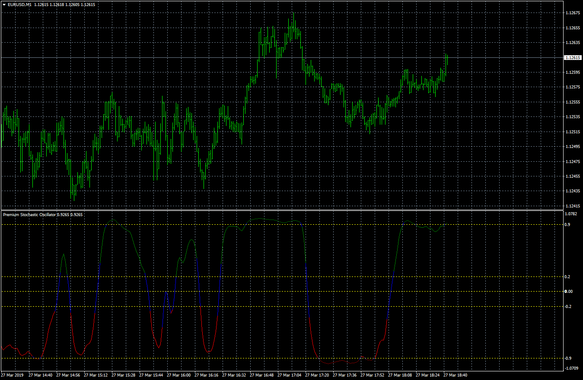Click the 27 Mar 16:16 time label
The image size is (583, 380).
click(207, 375)
